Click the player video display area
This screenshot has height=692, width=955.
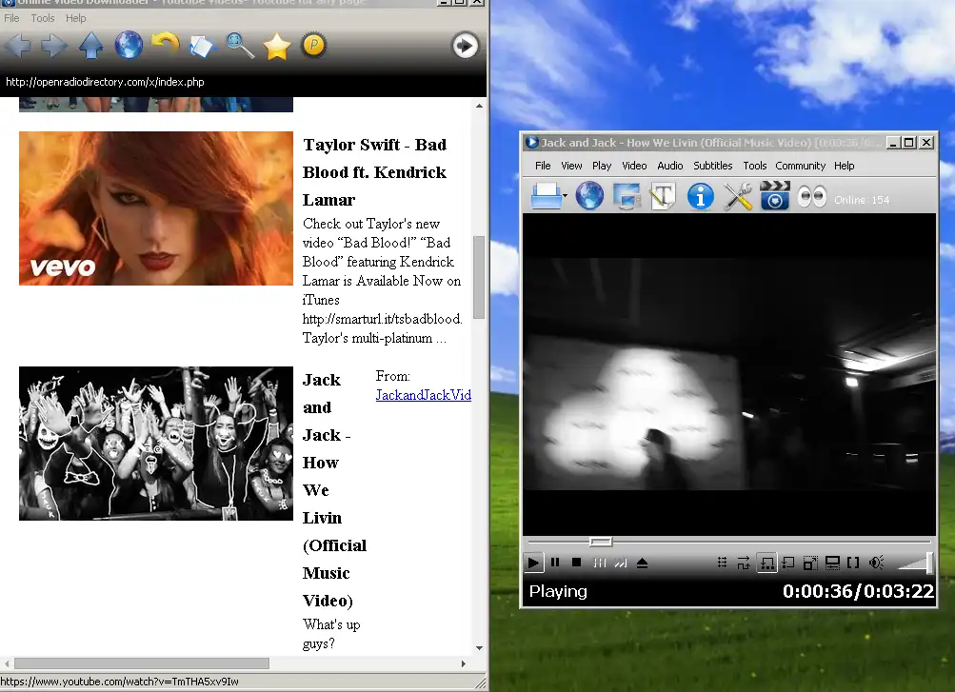point(729,374)
